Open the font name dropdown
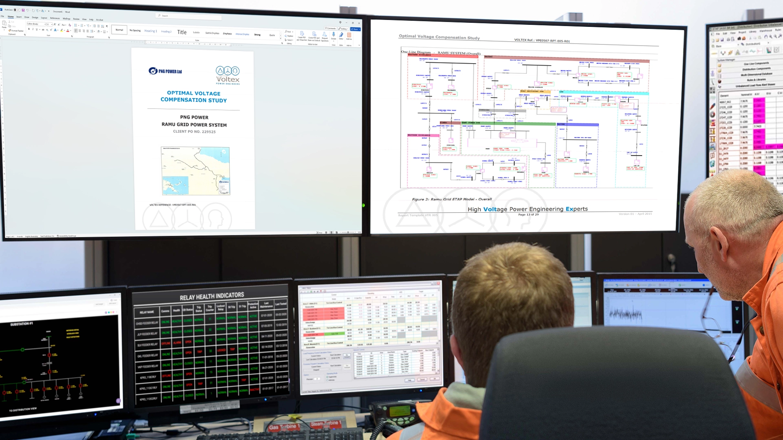Viewport: 783px width, 440px height. [45, 24]
